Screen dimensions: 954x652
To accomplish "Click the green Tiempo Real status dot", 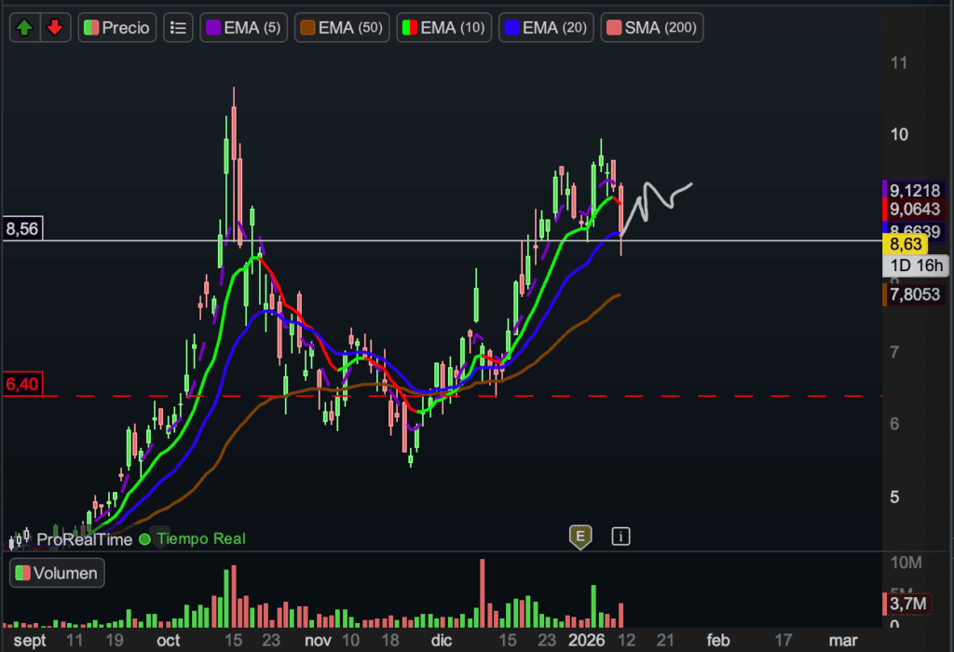I will click(144, 538).
